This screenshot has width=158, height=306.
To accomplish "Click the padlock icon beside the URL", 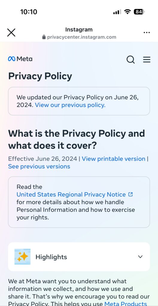I will click(44, 37).
